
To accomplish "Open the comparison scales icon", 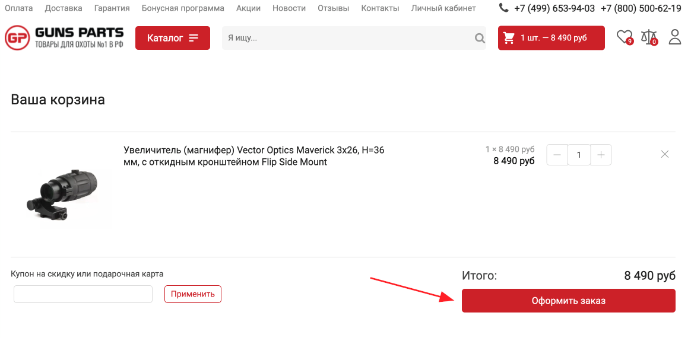I will point(649,37).
